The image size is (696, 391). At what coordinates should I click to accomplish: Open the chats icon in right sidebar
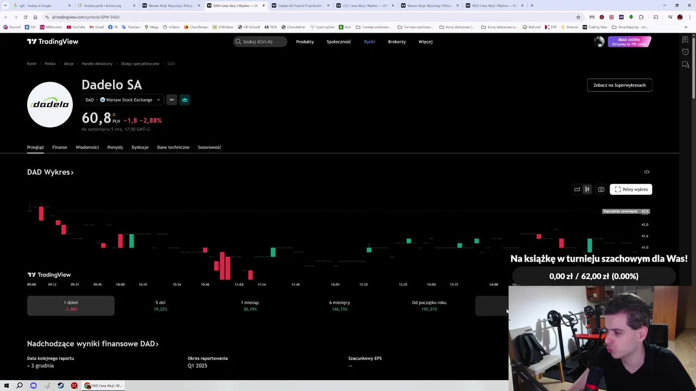685,65
